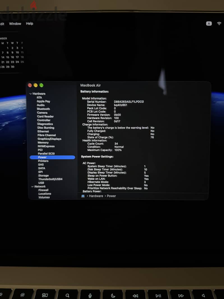Select Volumes under Network
This screenshot has width=224, height=299.
pyautogui.click(x=44, y=197)
